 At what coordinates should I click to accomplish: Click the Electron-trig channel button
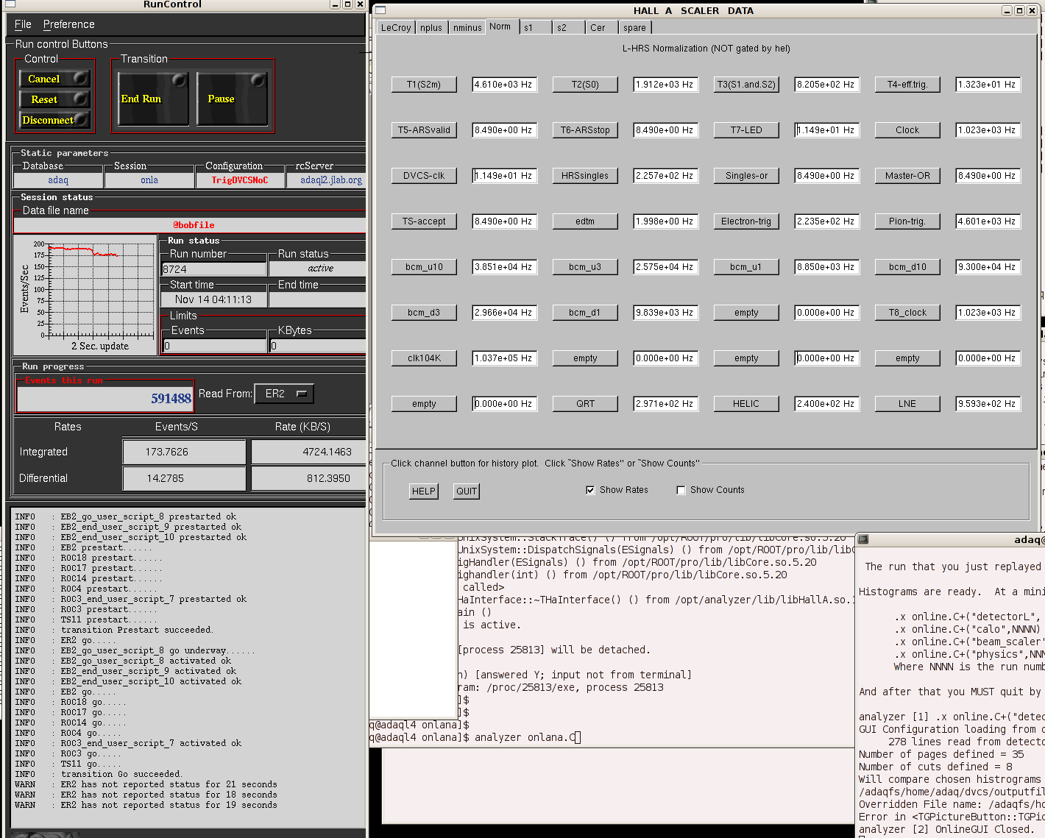tap(746, 221)
